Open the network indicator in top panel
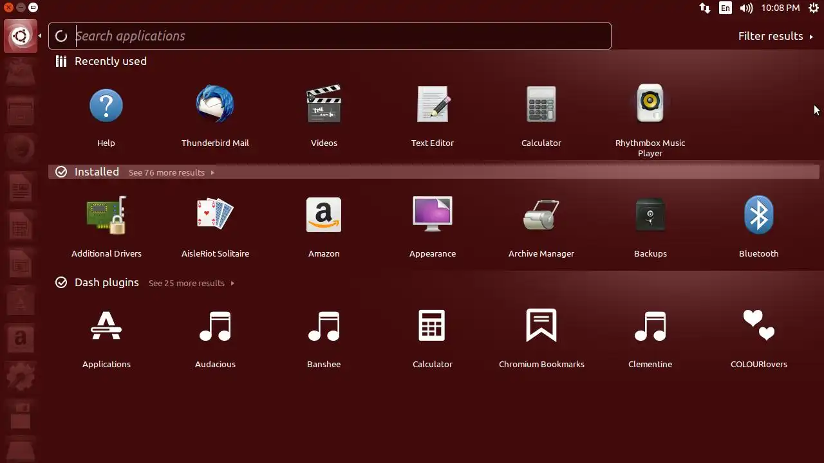 tap(705, 8)
